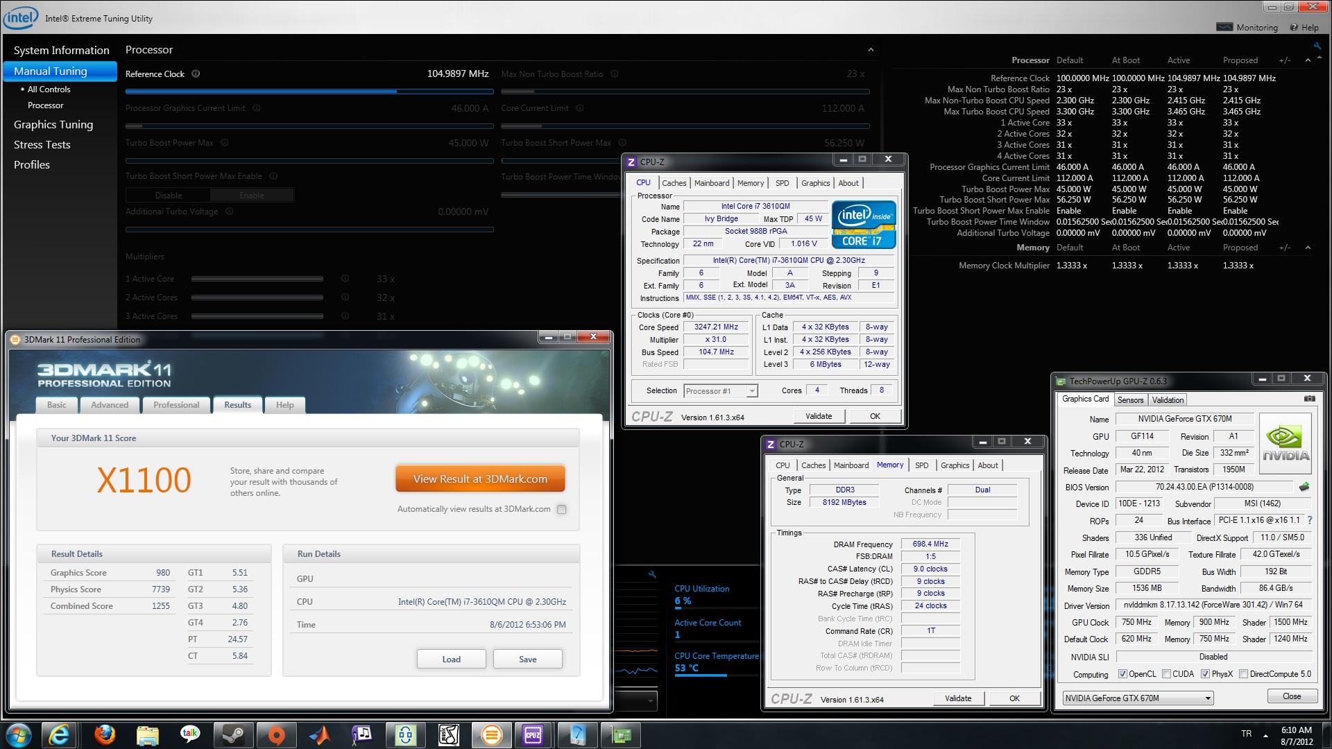Switch to the 3DMark 11 orange taskbar button

[491, 734]
